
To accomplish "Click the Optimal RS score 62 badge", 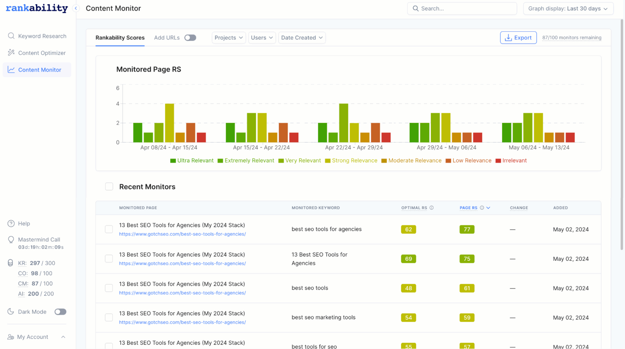I will click(408, 230).
